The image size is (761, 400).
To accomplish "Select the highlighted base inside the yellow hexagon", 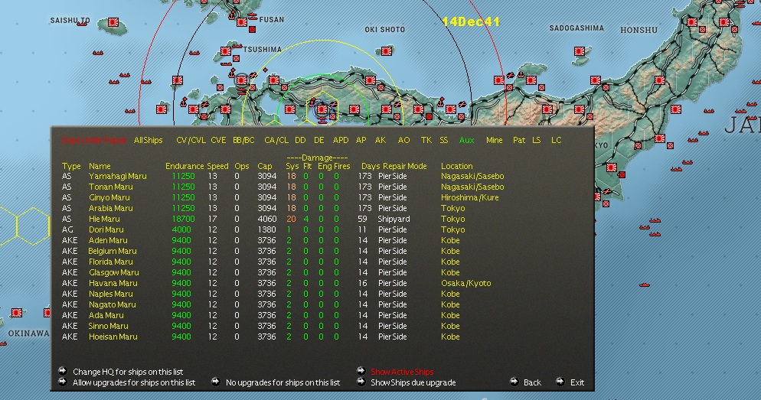I will (322, 109).
